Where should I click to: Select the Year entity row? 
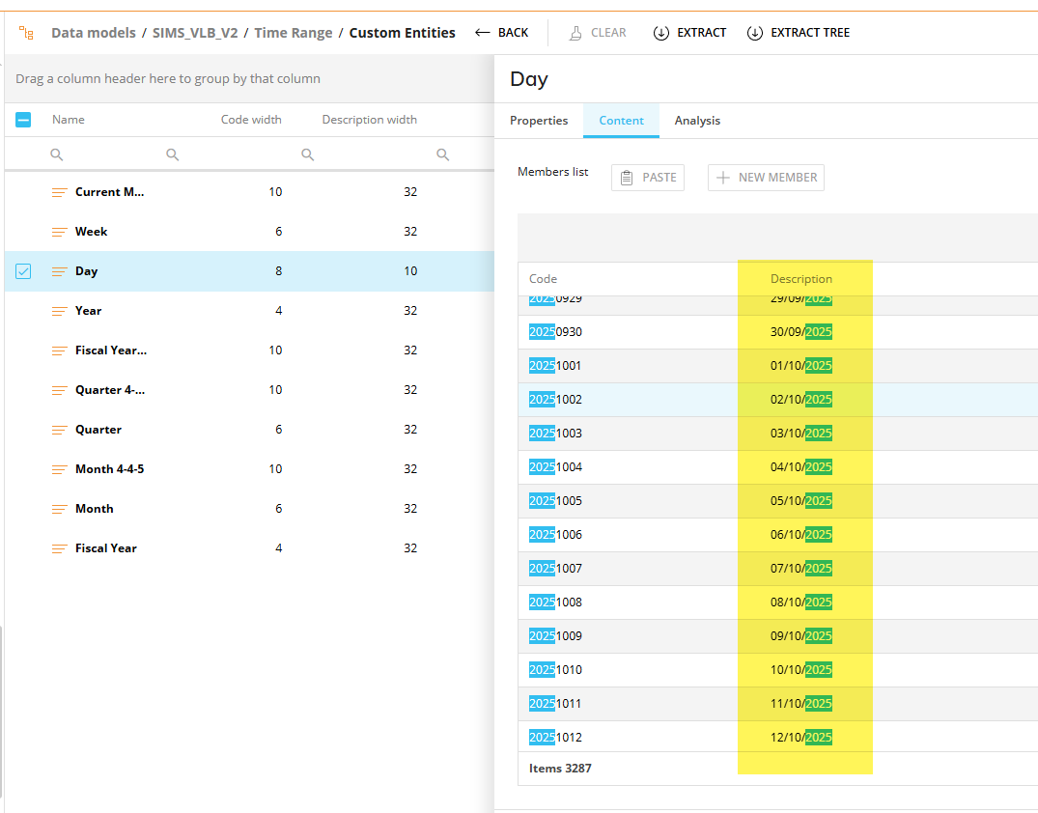249,311
